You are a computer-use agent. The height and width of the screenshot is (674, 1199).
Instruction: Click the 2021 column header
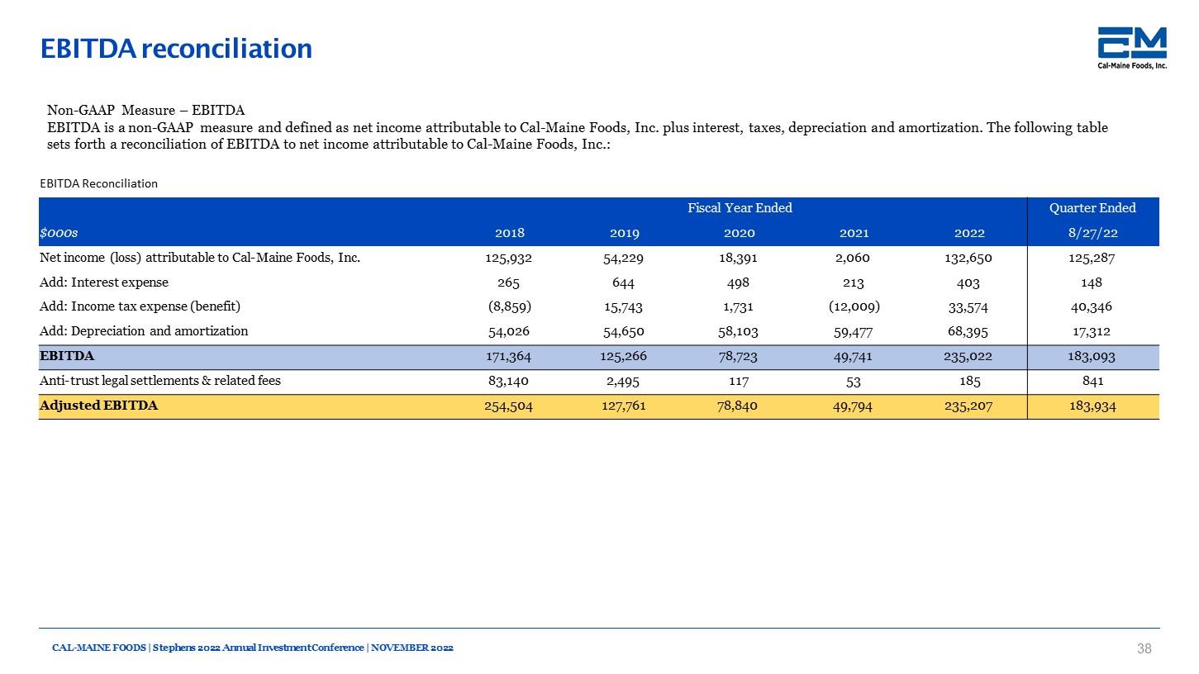click(x=854, y=234)
